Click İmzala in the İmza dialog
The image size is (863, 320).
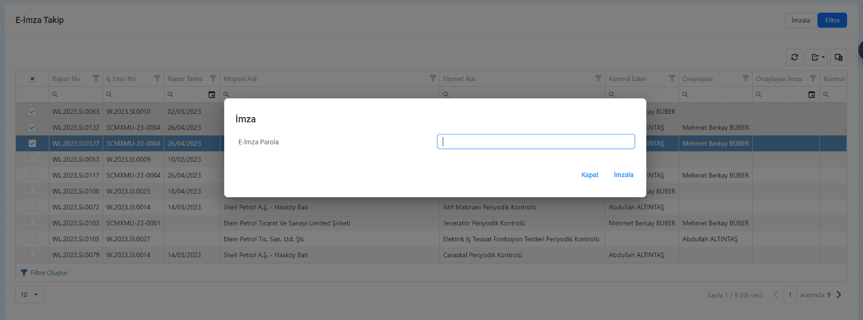(623, 175)
